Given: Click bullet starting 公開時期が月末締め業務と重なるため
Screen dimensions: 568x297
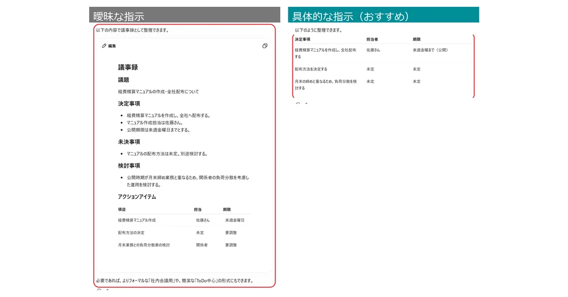Looking at the screenshot, I should [x=187, y=182].
